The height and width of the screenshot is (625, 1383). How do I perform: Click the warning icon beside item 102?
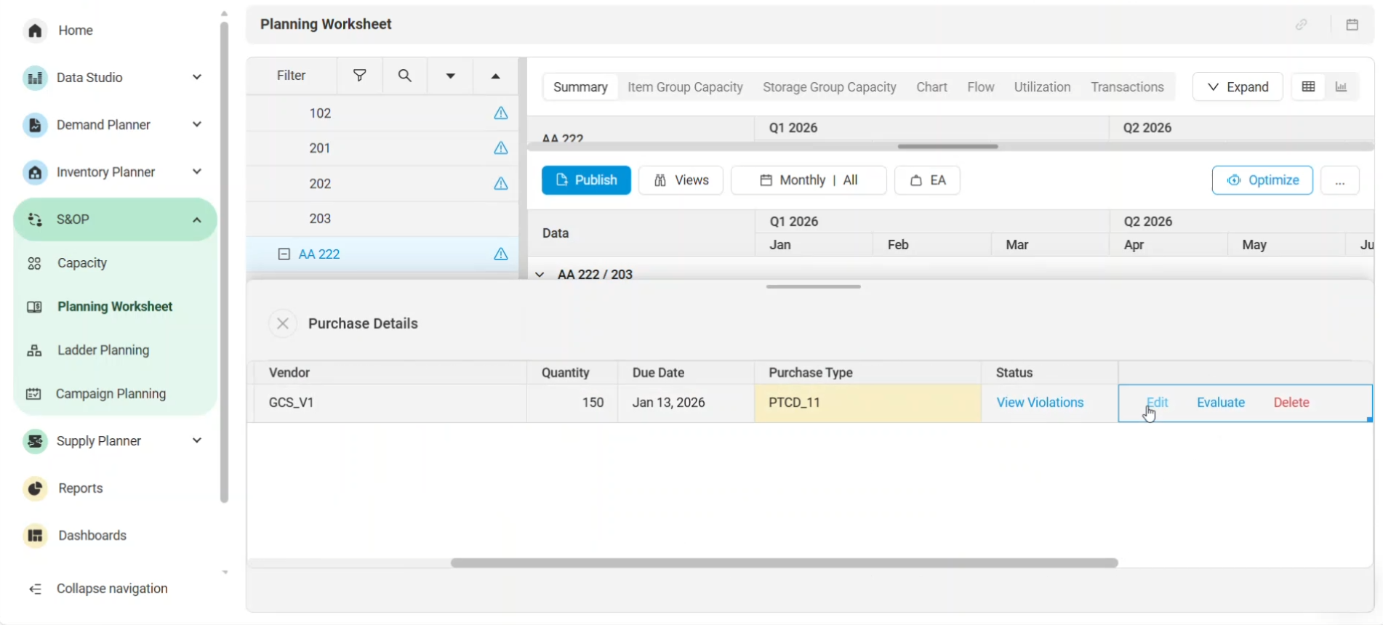click(501, 113)
